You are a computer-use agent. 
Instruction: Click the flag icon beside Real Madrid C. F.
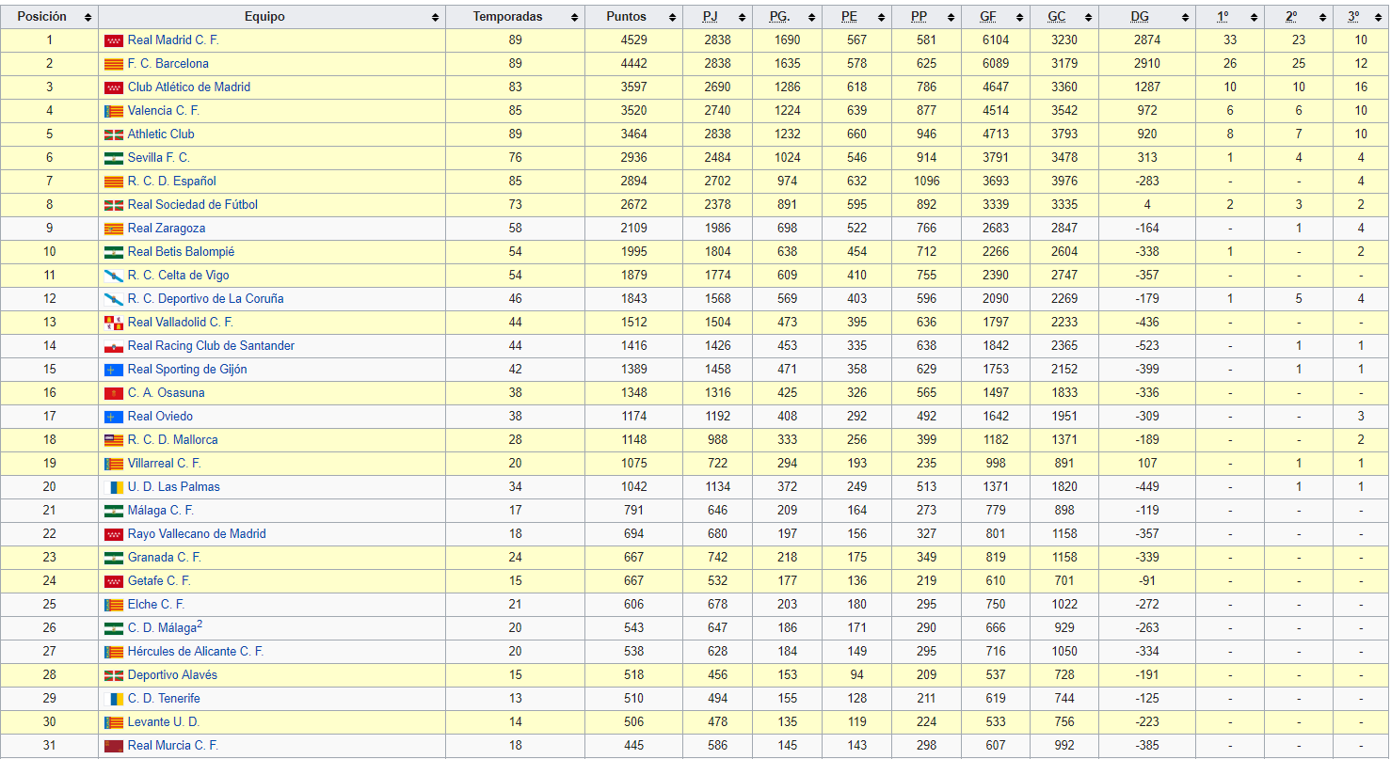(113, 40)
